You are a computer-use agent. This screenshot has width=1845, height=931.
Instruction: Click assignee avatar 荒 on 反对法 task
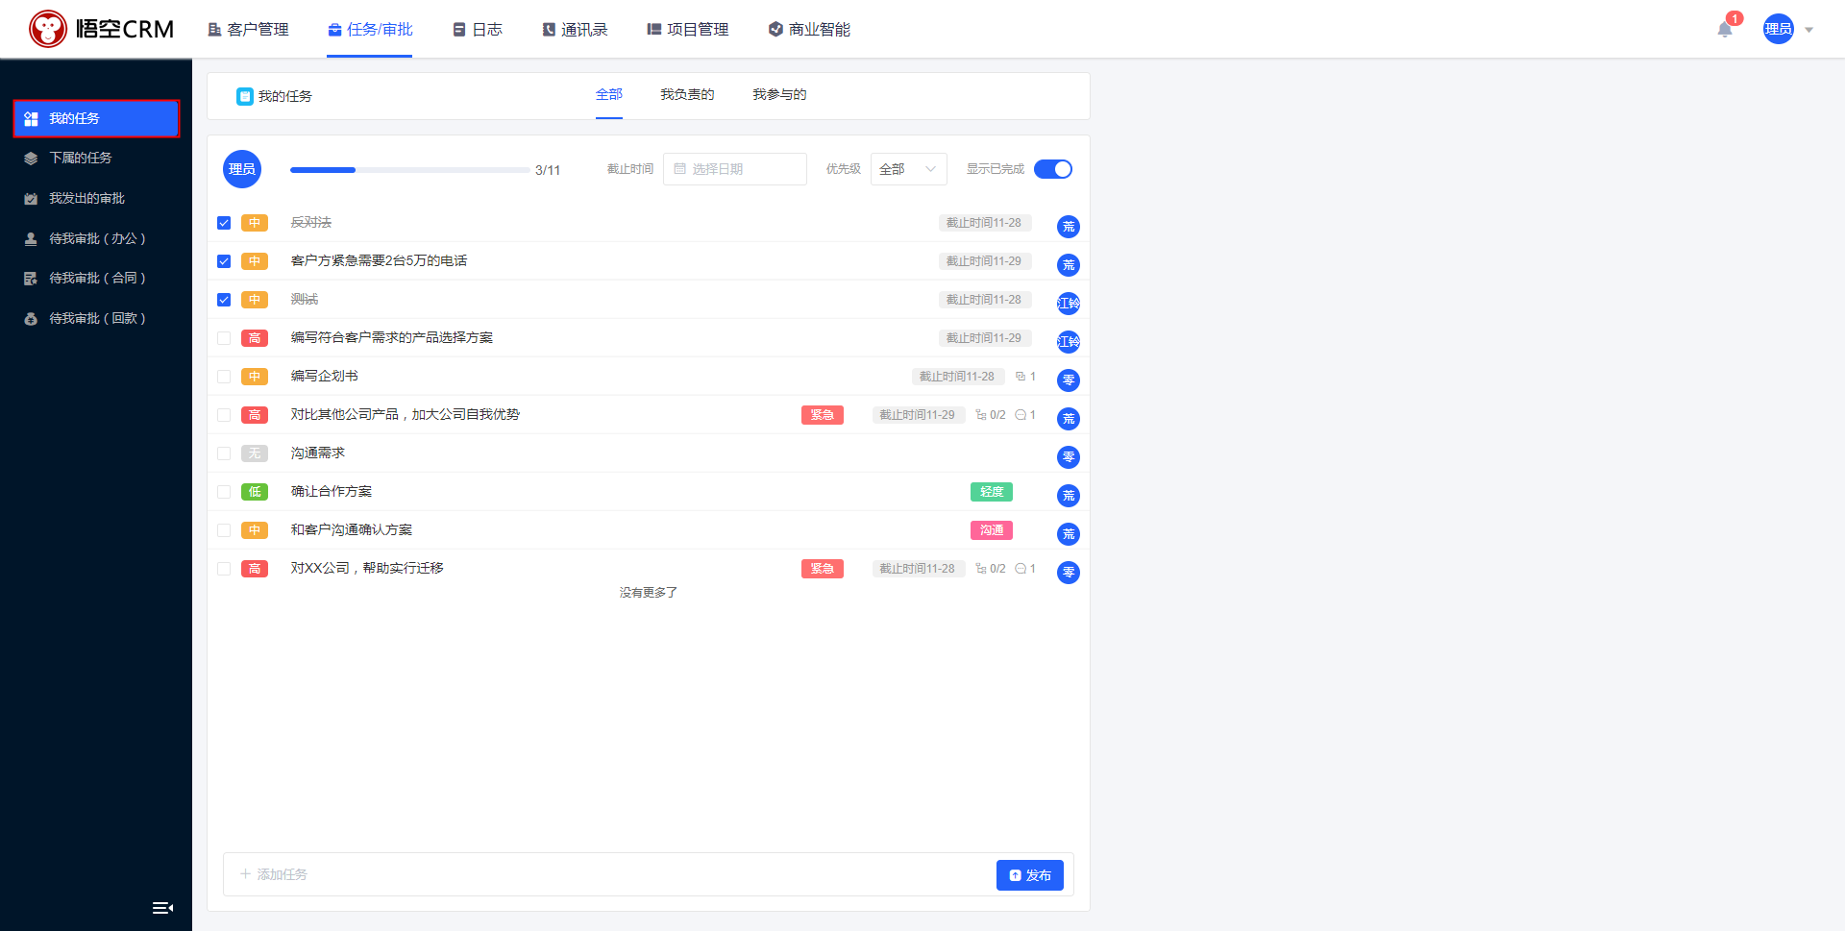tap(1068, 227)
